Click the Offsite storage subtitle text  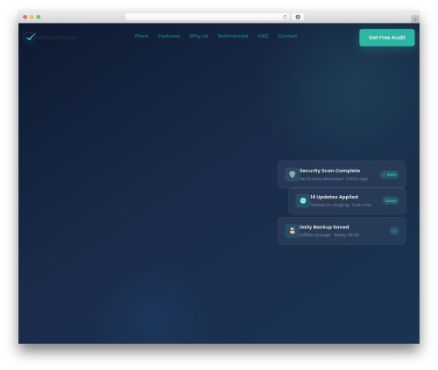click(x=329, y=234)
